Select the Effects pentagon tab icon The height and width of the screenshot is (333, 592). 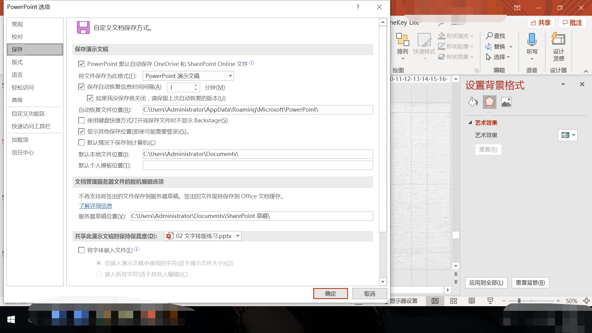click(489, 102)
